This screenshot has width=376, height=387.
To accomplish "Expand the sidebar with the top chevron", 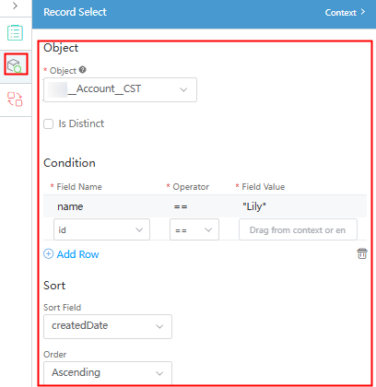I will pyautogui.click(x=15, y=6).
